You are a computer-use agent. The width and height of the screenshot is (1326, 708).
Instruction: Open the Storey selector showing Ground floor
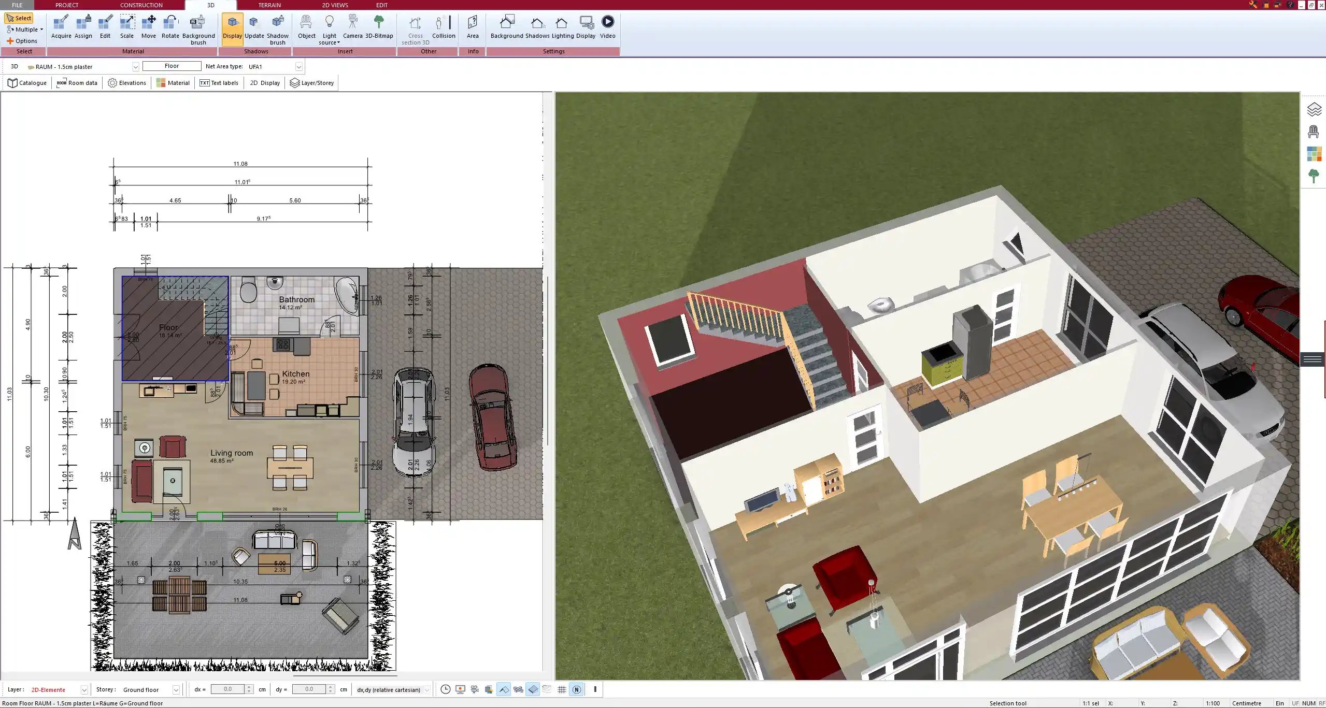[177, 689]
